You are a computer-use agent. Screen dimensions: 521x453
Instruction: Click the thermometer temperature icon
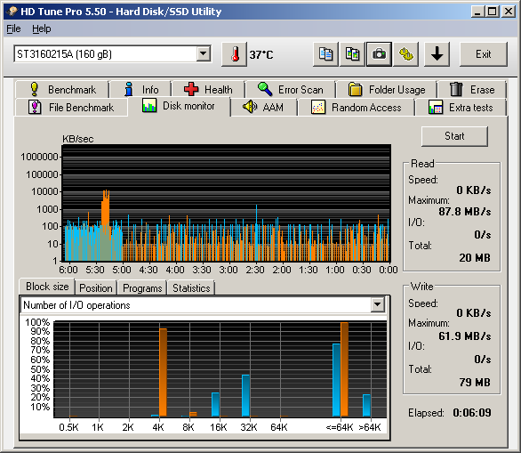(x=235, y=54)
